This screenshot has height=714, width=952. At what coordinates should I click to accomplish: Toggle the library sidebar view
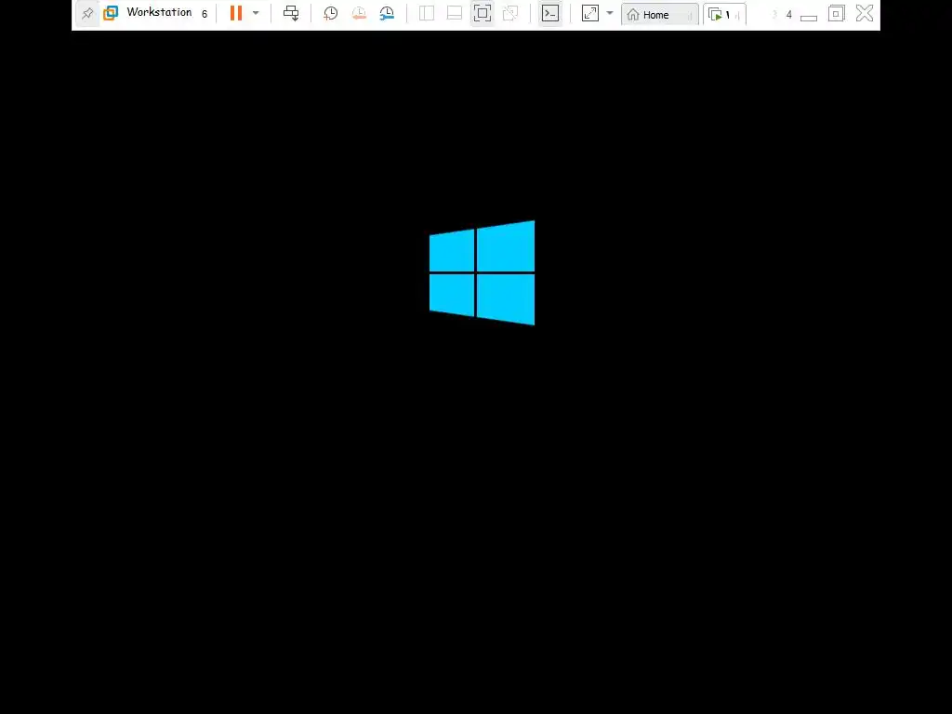click(427, 13)
